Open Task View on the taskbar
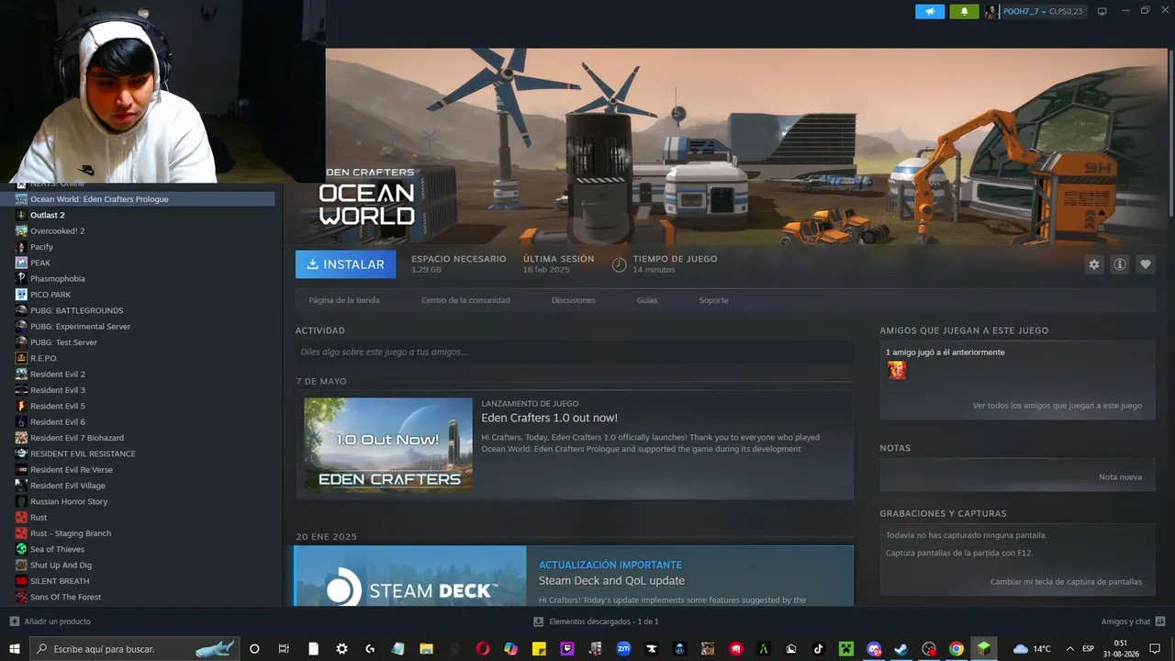Viewport: 1175px width, 661px height. click(x=284, y=649)
